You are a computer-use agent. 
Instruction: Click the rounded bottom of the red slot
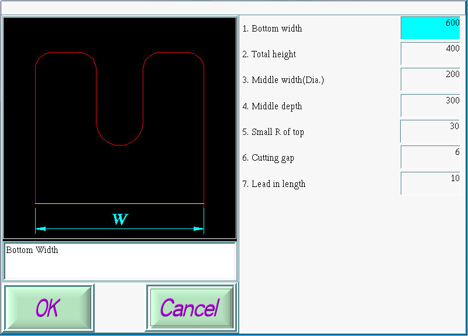click(x=120, y=144)
